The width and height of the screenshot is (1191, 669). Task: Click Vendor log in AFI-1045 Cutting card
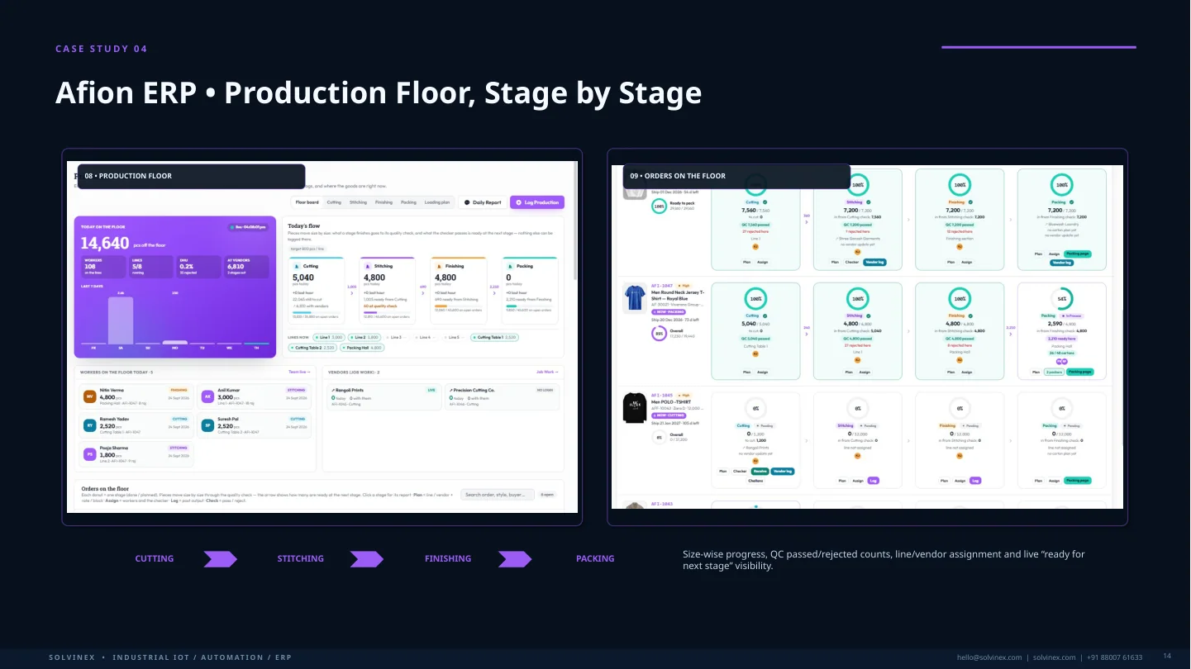point(783,471)
